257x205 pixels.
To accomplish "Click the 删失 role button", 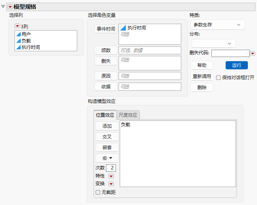I will click(106, 61).
